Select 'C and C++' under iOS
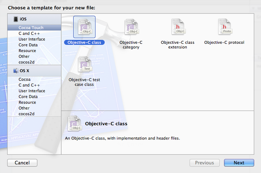Viewport: 261px width, 173px height. (x=34, y=33)
